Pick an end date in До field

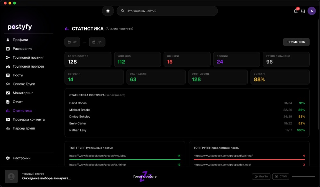(97, 42)
